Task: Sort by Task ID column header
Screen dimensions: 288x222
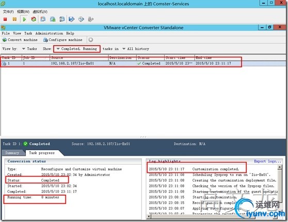Action: point(11,58)
